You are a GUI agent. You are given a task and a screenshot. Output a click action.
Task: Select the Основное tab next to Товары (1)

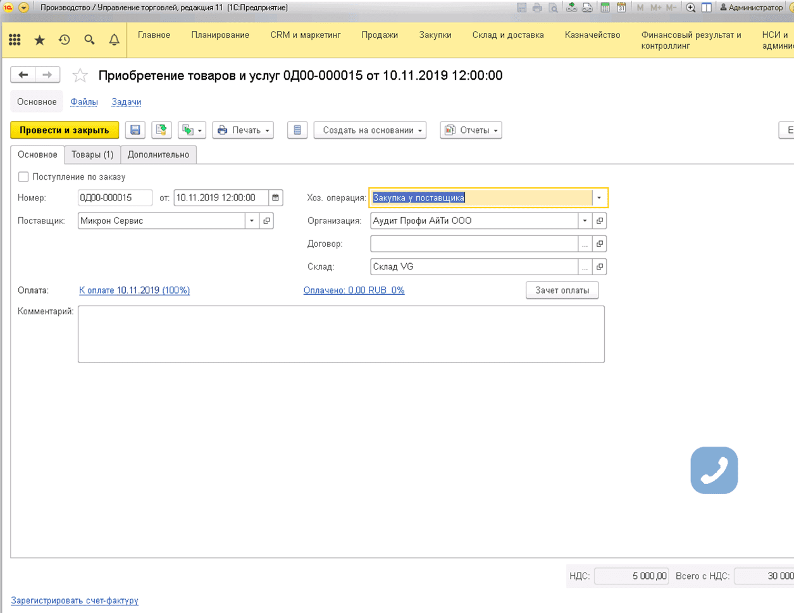pos(37,154)
